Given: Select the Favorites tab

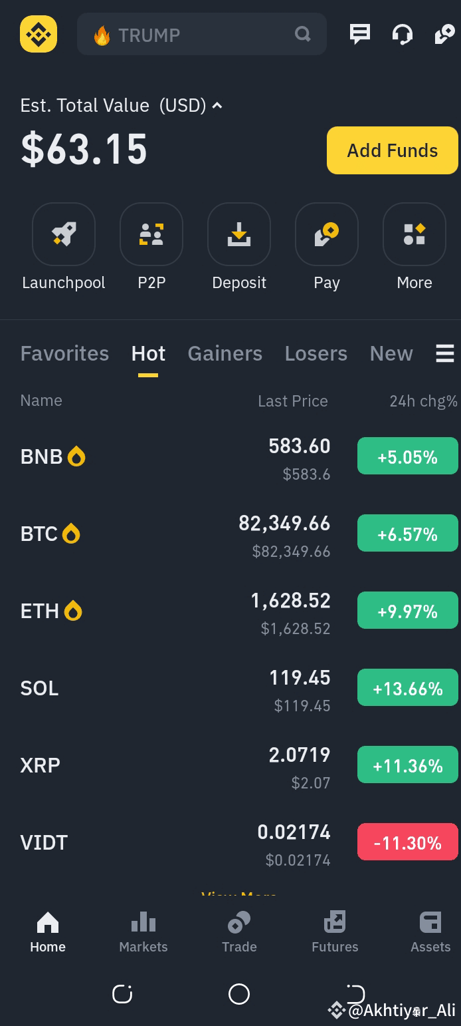Looking at the screenshot, I should [64, 353].
